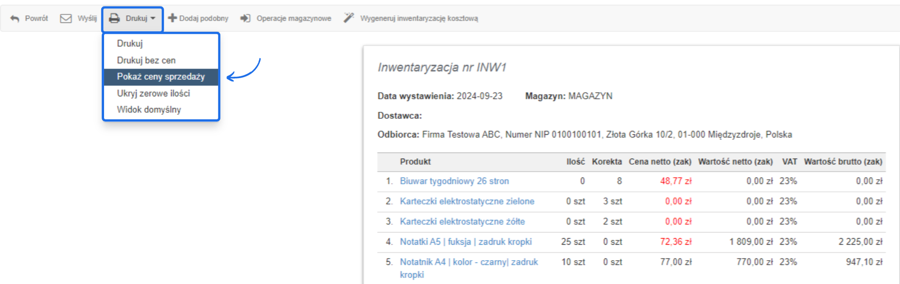Viewport: 900px width, 284px height.
Task: Click the Odbiorca Firma Testowa ABC text
Action: pyautogui.click(x=585, y=135)
